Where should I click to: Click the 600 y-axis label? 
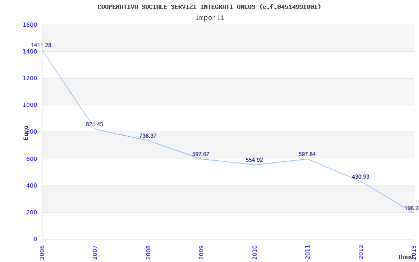coord(31,159)
